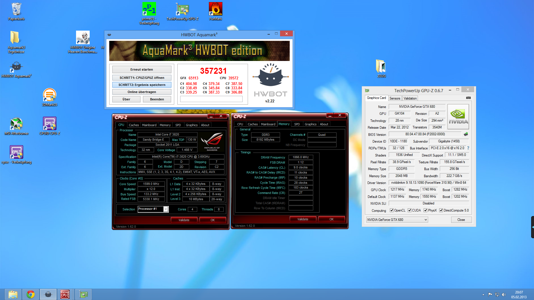Switch to HWBOT Aquamark taskbar button
Viewport: 534px width, 300px height.
(48, 294)
